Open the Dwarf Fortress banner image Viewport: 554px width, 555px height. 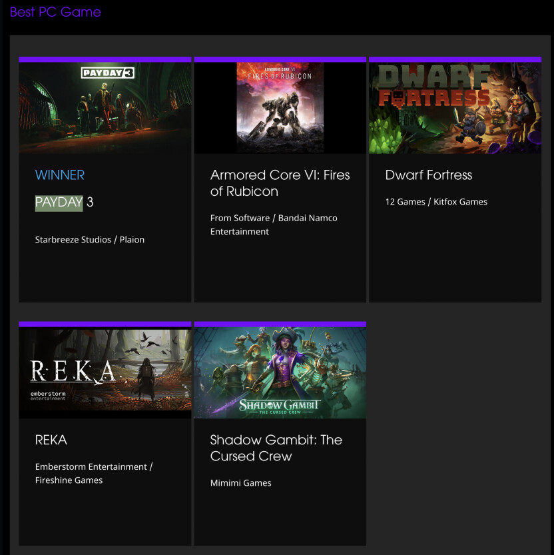(455, 108)
